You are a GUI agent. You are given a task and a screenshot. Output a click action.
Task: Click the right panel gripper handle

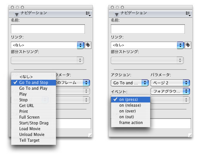[112, 14]
